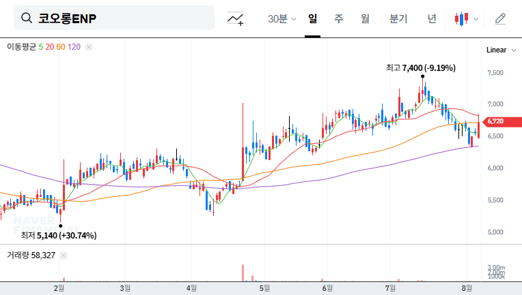Click the 7월 date axis label
The width and height of the screenshot is (522, 295).
coord(390,288)
